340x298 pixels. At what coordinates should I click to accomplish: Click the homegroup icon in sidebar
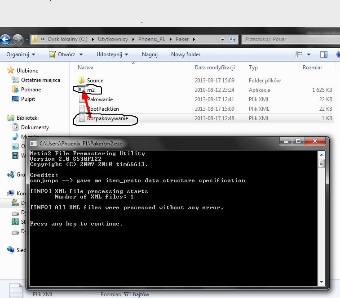pyautogui.click(x=11, y=175)
